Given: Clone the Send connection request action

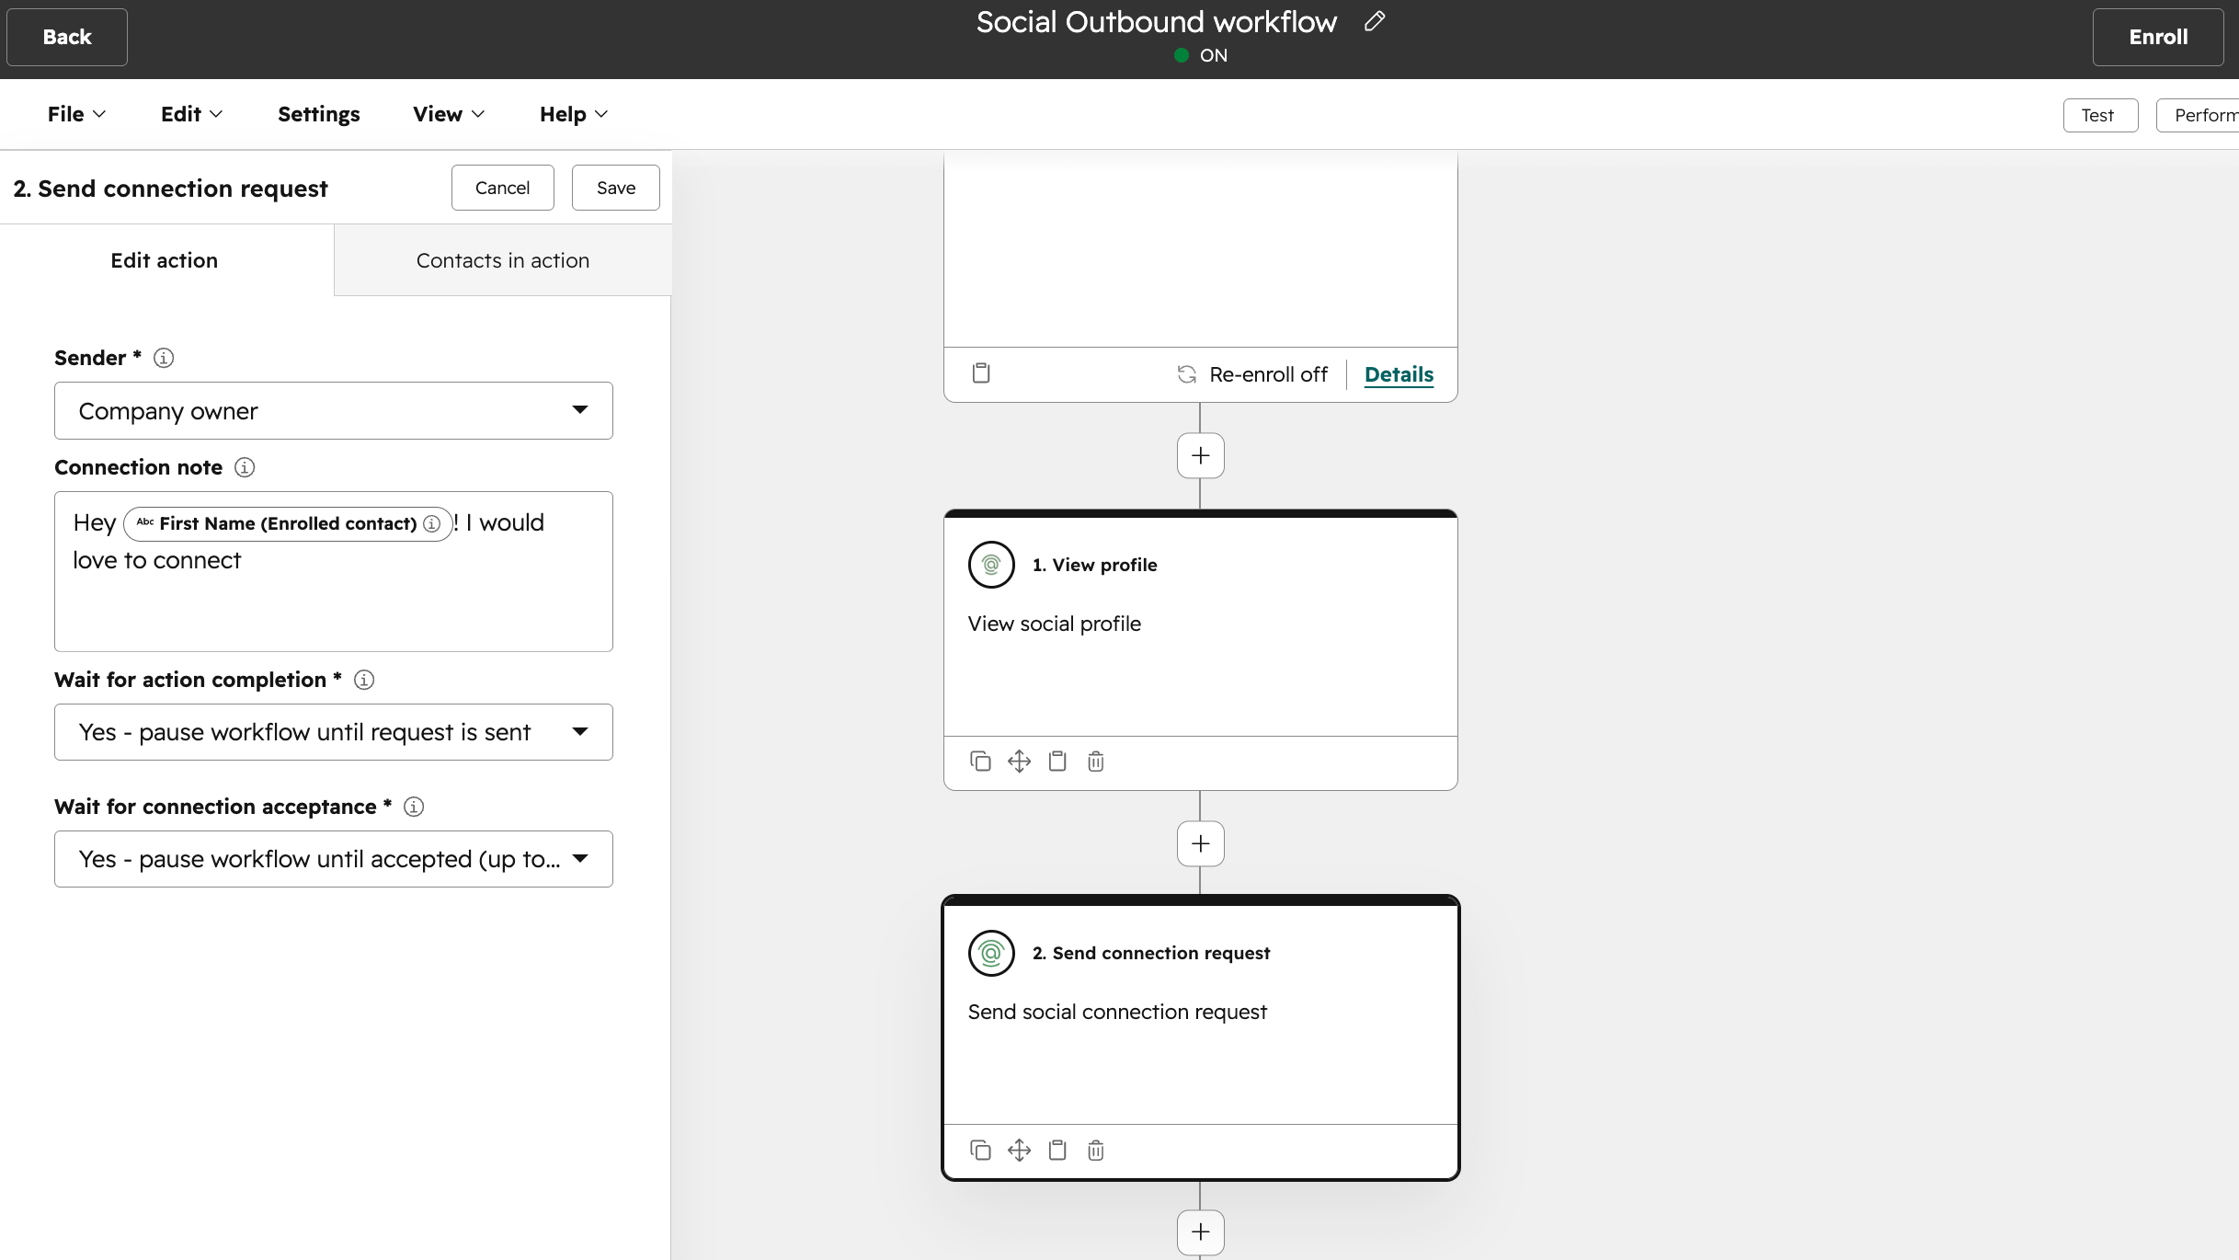Looking at the screenshot, I should tap(980, 1151).
